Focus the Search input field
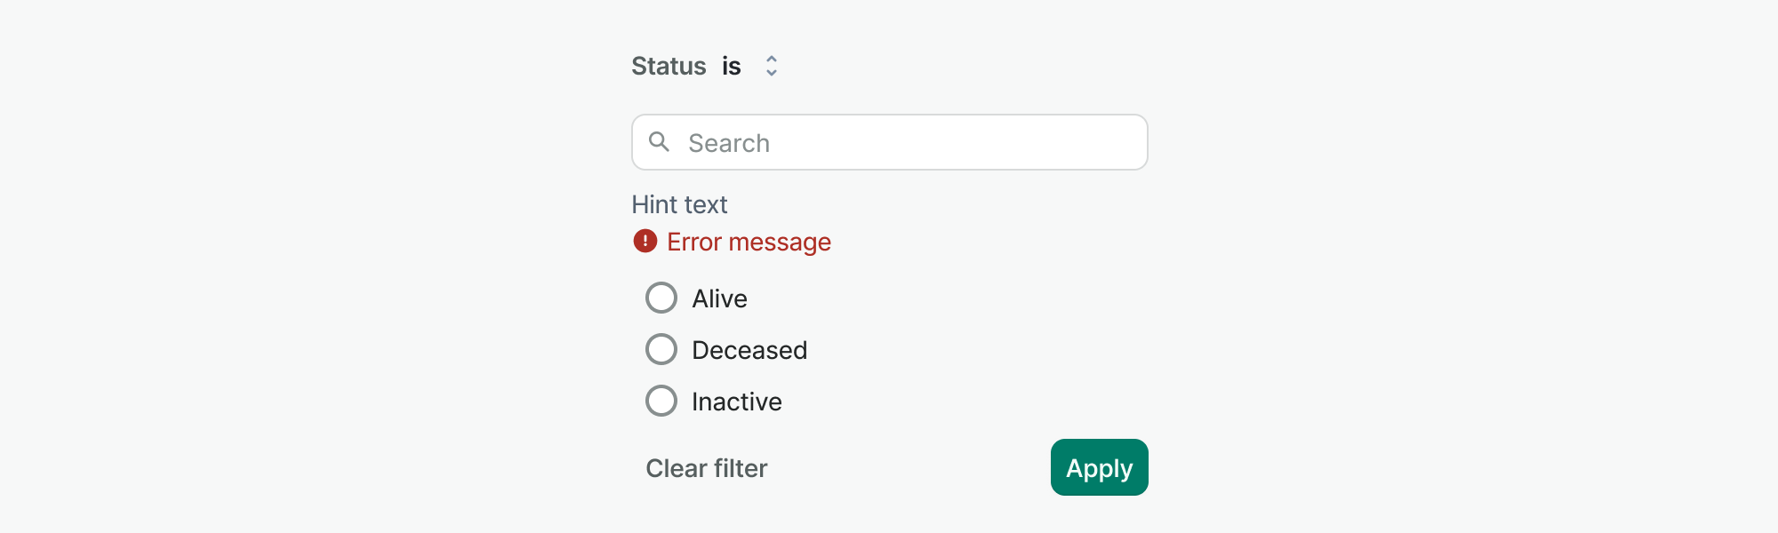Image resolution: width=1778 pixels, height=533 pixels. pos(889,143)
